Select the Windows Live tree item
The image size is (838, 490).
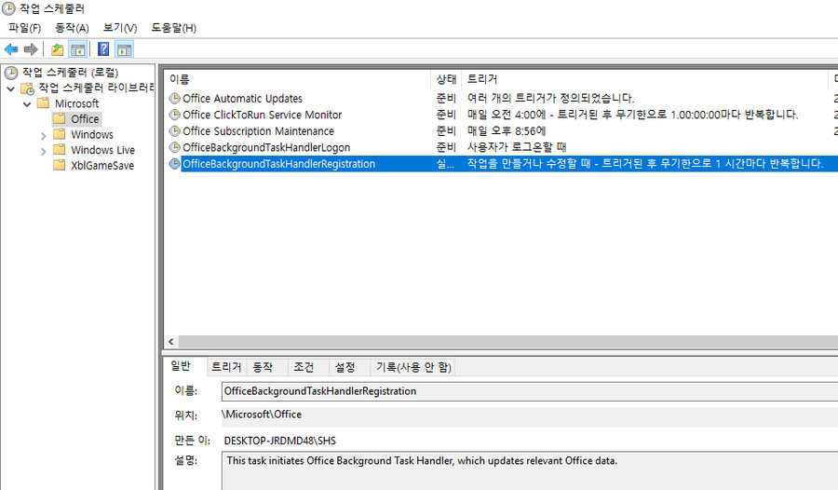(x=102, y=150)
